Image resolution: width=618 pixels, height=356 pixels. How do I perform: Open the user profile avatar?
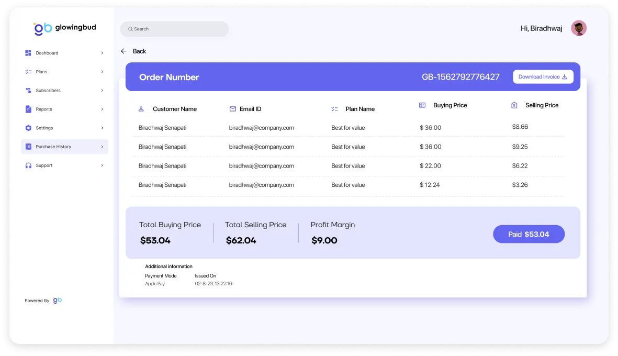pyautogui.click(x=579, y=28)
